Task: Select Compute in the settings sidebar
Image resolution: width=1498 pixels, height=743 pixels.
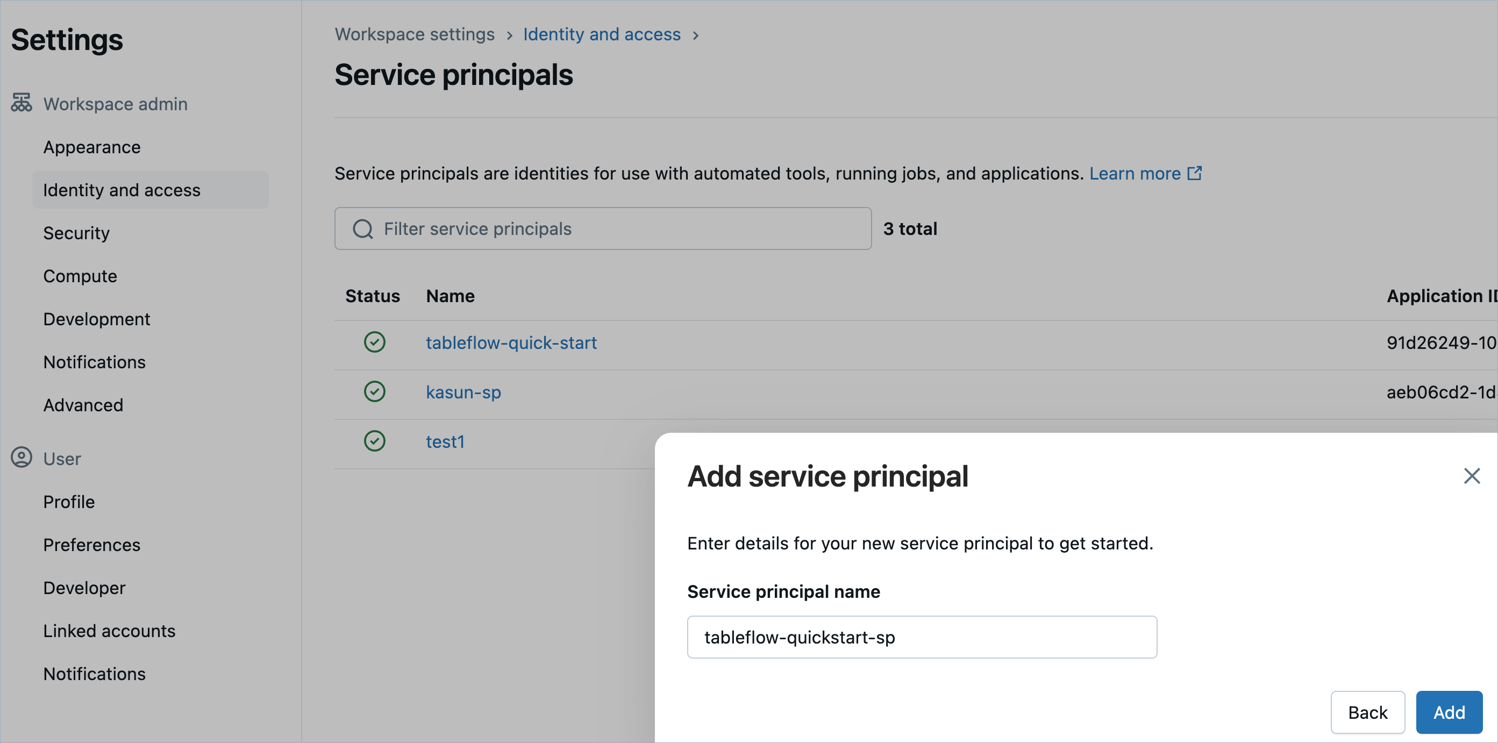Action: [x=80, y=276]
